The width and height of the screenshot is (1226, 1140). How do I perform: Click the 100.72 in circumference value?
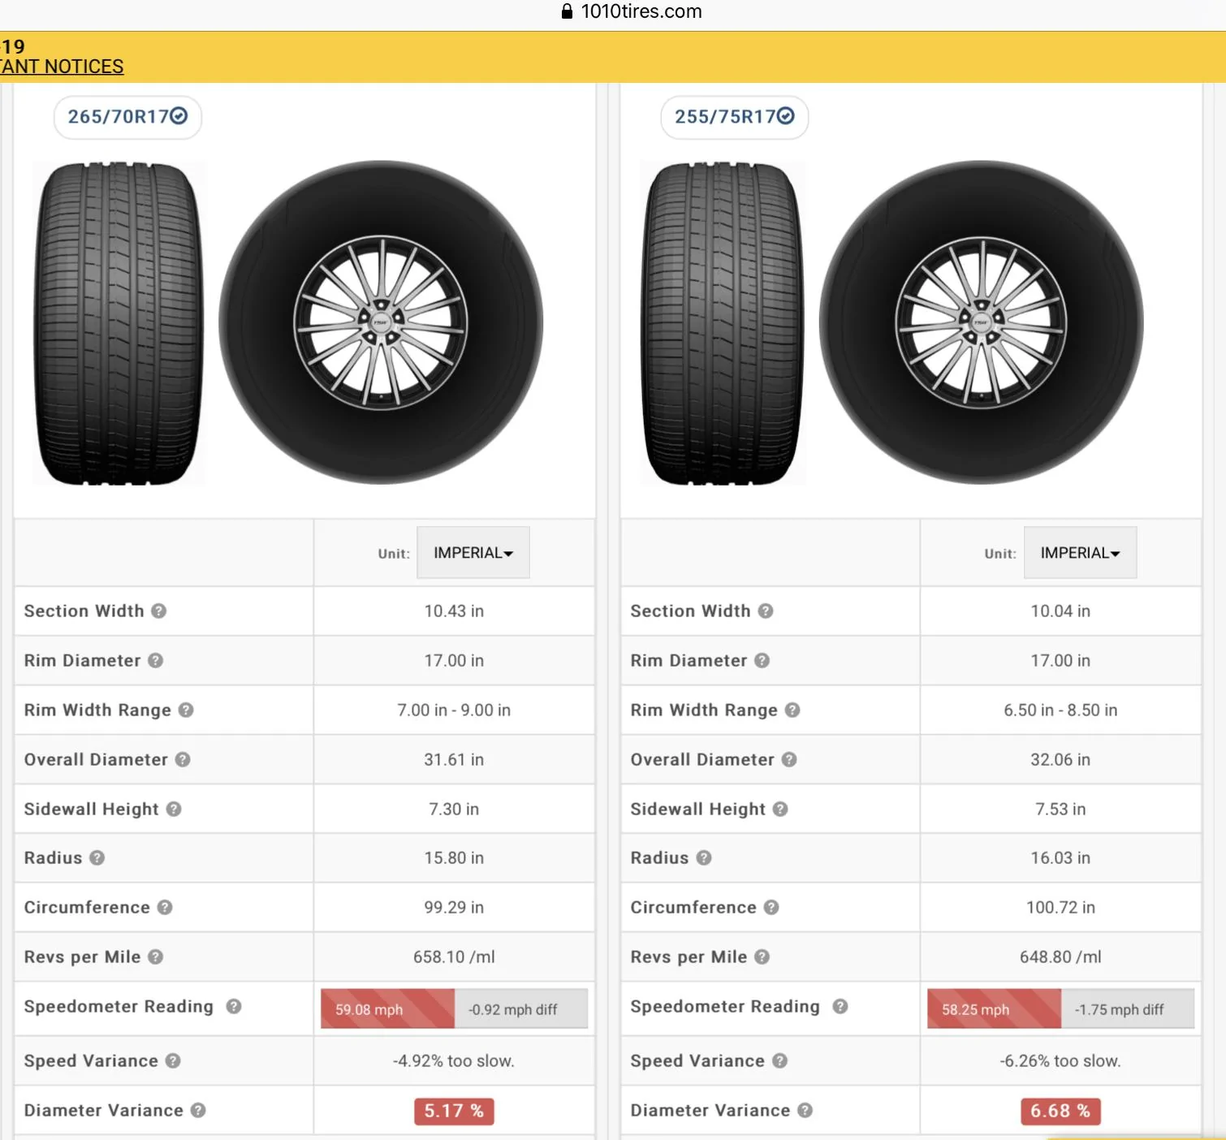point(1060,907)
